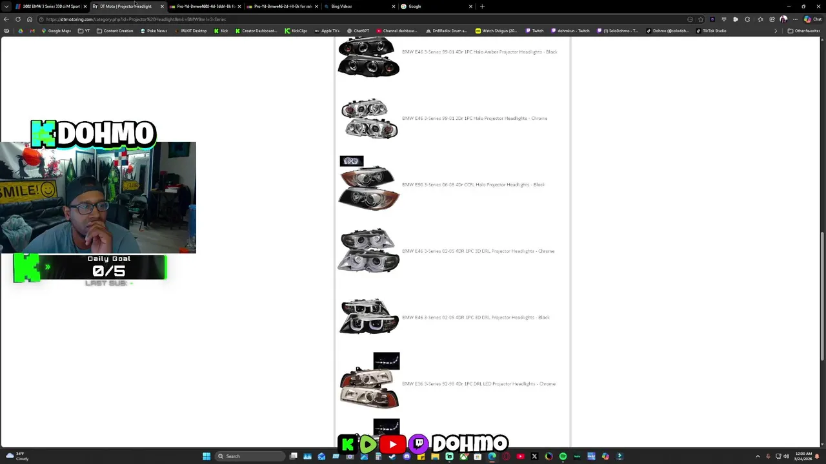Click the E46 Halo Amber black headlight image
826x464 pixels.
368,56
